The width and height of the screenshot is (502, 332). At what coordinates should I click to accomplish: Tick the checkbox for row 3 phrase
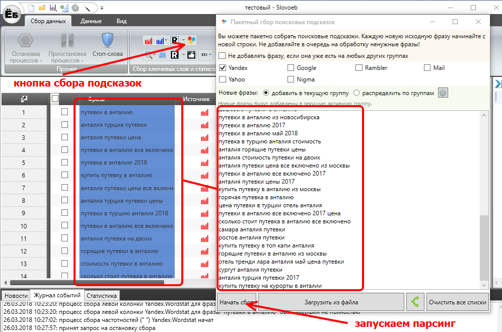64,137
